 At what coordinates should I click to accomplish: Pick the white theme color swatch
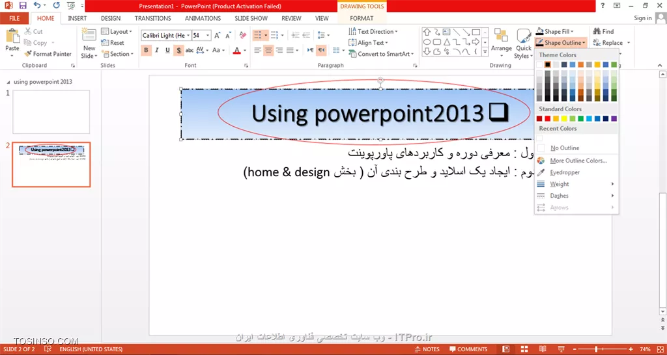[x=539, y=64]
